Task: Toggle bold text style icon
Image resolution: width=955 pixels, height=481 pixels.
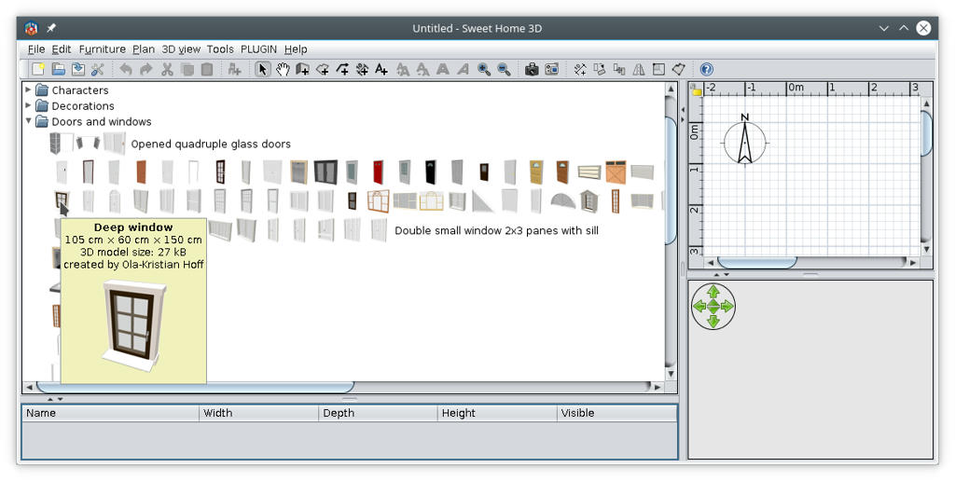Action: click(x=443, y=69)
